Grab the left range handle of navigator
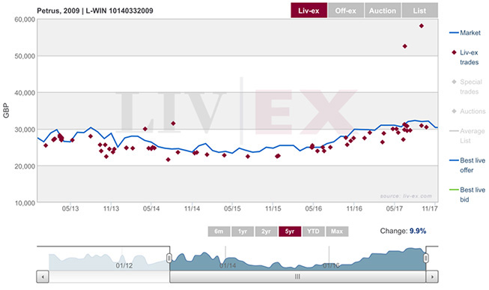The width and height of the screenshot is (489, 290). 169,259
